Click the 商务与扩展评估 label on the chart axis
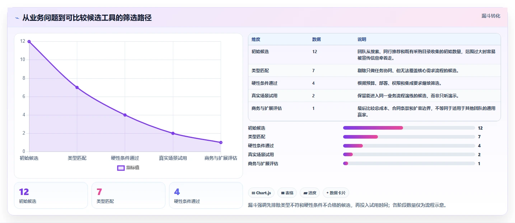 point(221,158)
